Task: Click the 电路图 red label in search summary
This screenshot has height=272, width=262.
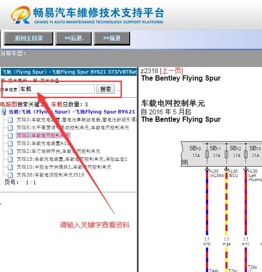Action: (x=9, y=104)
